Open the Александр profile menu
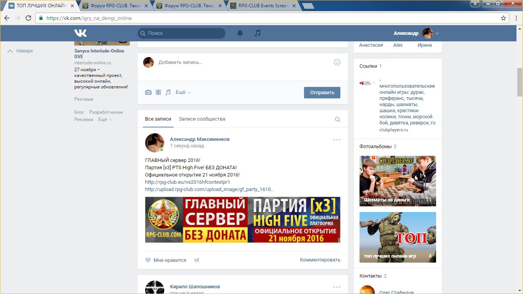The image size is (523, 294). [416, 33]
